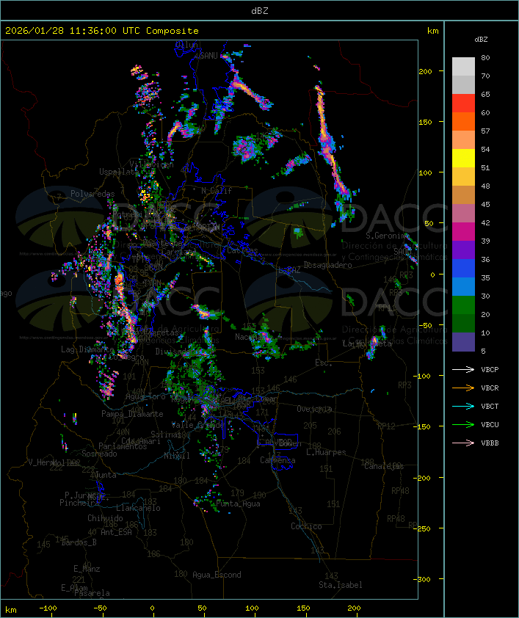Click the Desaguadero place label on the map
Image resolution: width=519 pixels, height=618 pixels.
[x=327, y=265]
